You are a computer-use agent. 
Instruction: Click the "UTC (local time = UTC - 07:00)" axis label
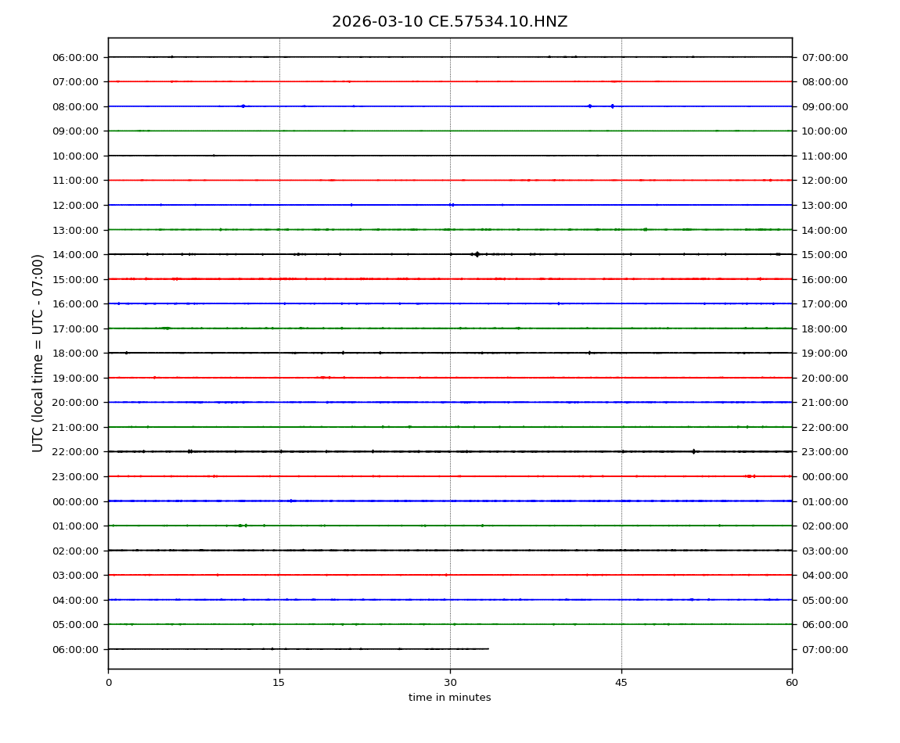point(38,353)
